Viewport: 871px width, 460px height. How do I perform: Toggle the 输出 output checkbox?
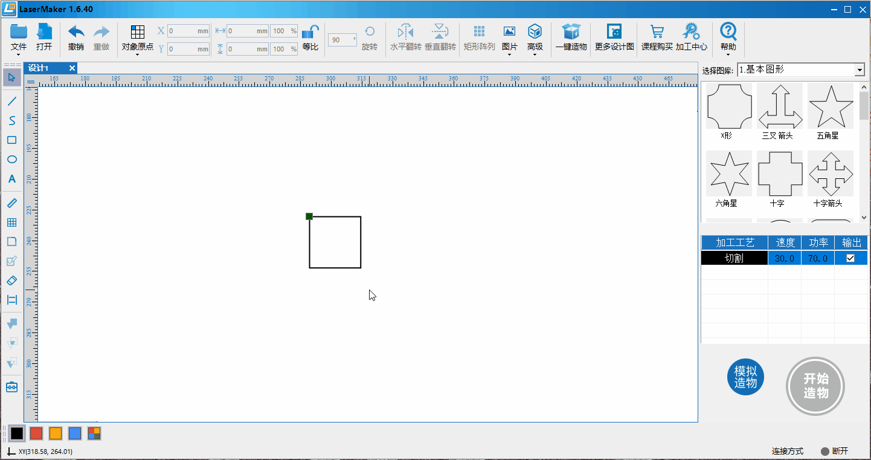click(850, 258)
